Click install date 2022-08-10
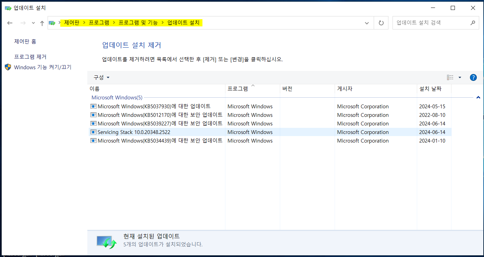The height and width of the screenshot is (257, 484). tap(432, 115)
